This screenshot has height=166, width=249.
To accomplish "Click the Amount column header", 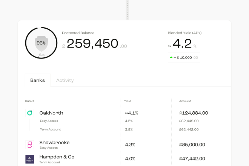I will click(185, 101).
